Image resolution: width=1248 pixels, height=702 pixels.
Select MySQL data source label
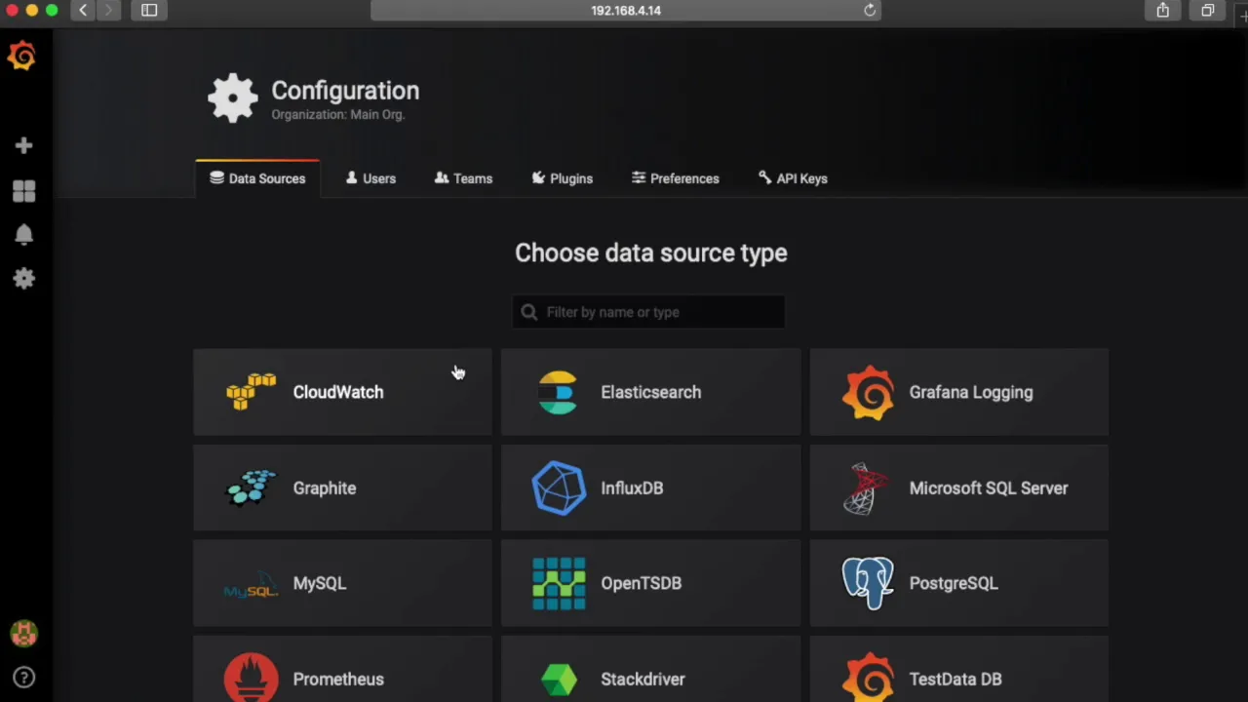point(320,584)
